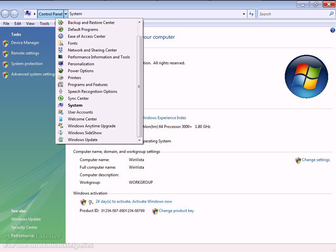Open Device Manager from Tasks

[x=25, y=43]
